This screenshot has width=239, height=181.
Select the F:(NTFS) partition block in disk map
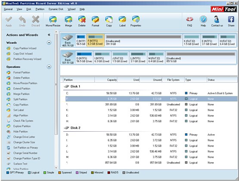tap(96, 40)
